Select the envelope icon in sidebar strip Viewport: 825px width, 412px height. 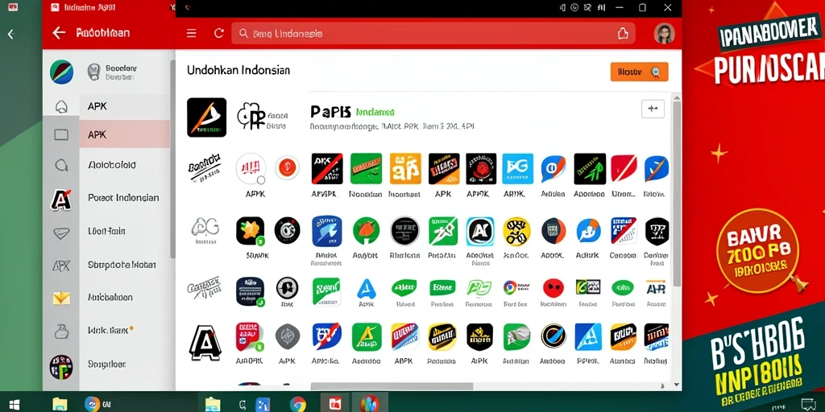point(61,299)
